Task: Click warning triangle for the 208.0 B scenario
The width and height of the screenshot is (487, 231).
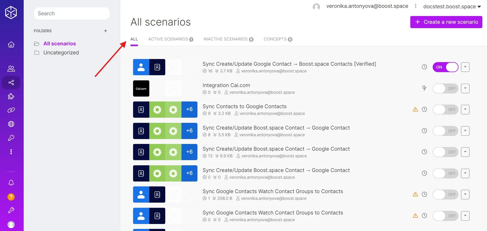Action: point(415,194)
